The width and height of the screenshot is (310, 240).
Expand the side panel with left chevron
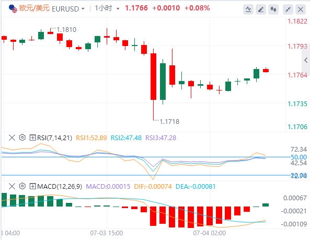306,60
